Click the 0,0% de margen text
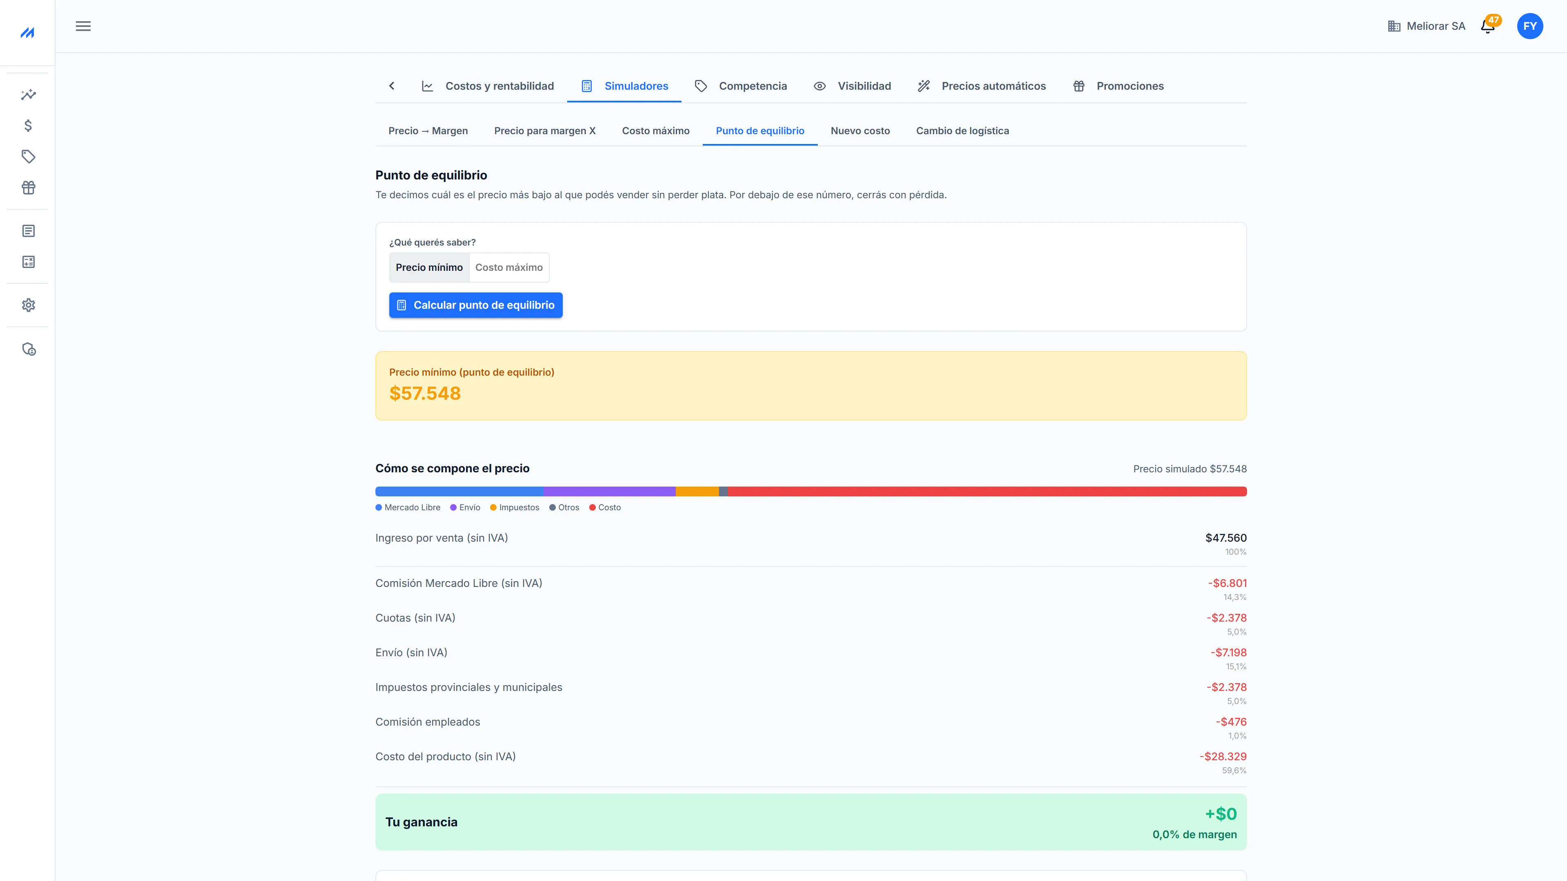 click(1195, 835)
